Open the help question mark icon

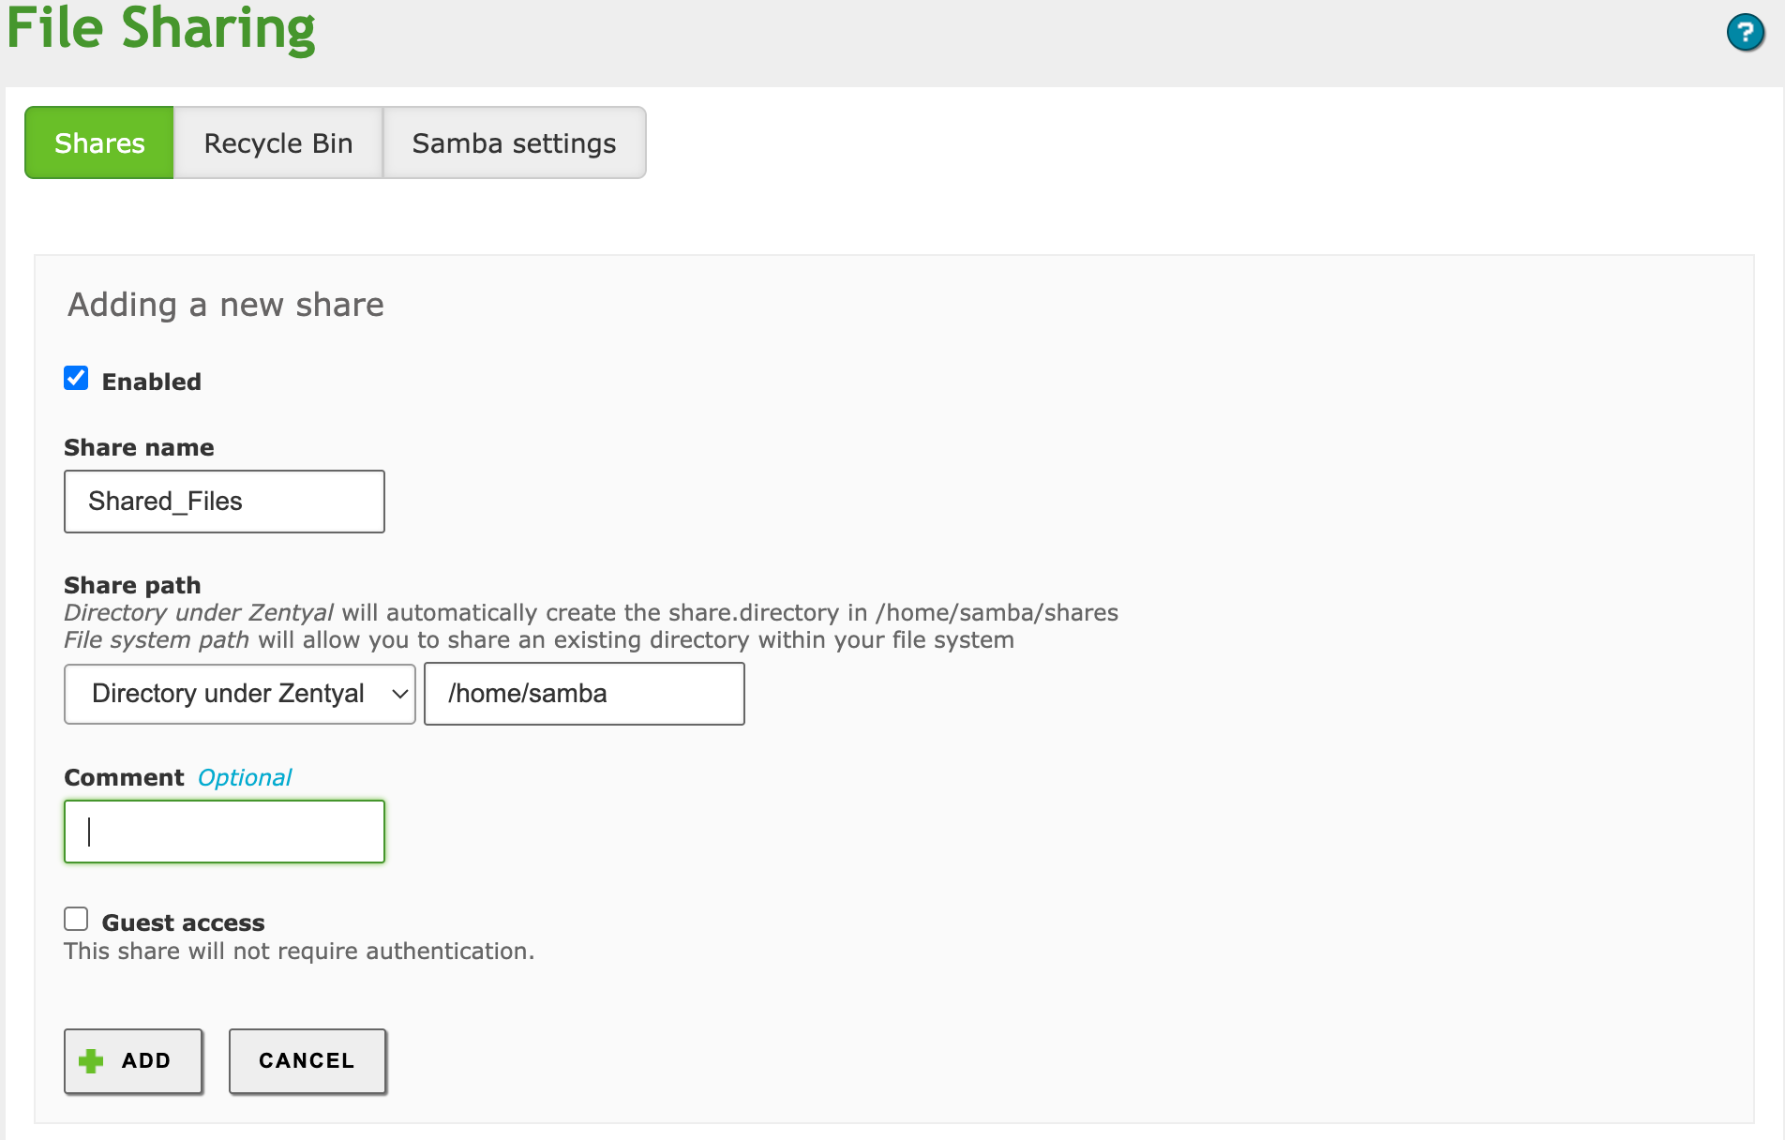[1745, 33]
